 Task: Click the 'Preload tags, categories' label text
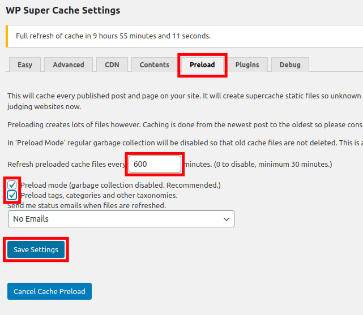(99, 195)
